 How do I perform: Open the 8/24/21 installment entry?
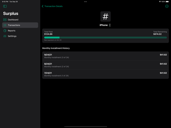(105, 65)
